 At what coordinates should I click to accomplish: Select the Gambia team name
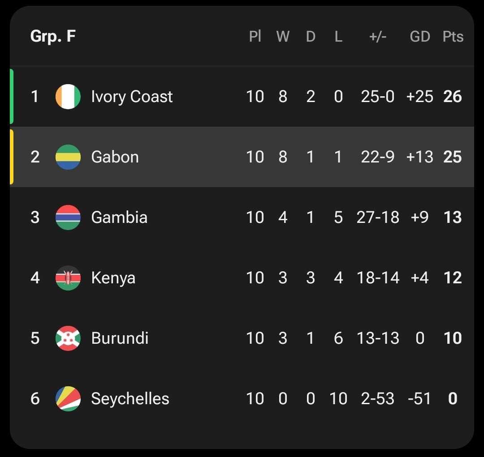[x=119, y=218]
